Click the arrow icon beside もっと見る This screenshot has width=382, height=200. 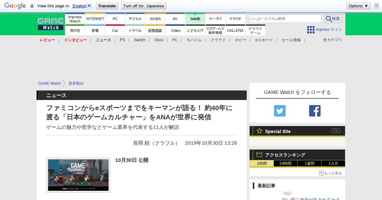[322, 173]
